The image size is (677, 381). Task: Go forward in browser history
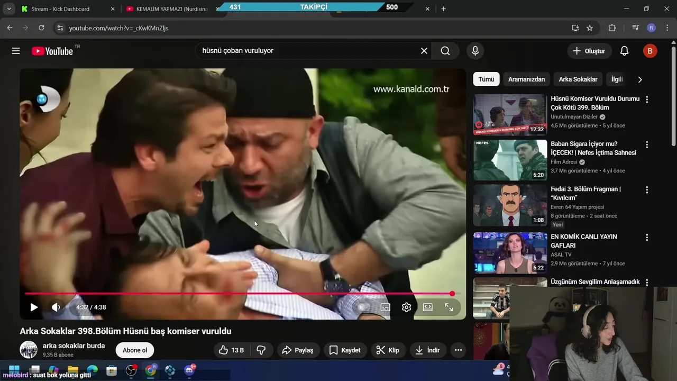point(25,28)
